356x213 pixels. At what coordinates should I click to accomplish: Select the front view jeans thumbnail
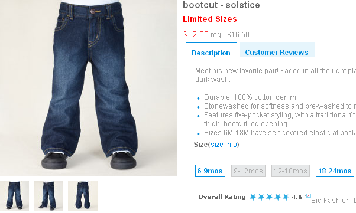(14, 196)
